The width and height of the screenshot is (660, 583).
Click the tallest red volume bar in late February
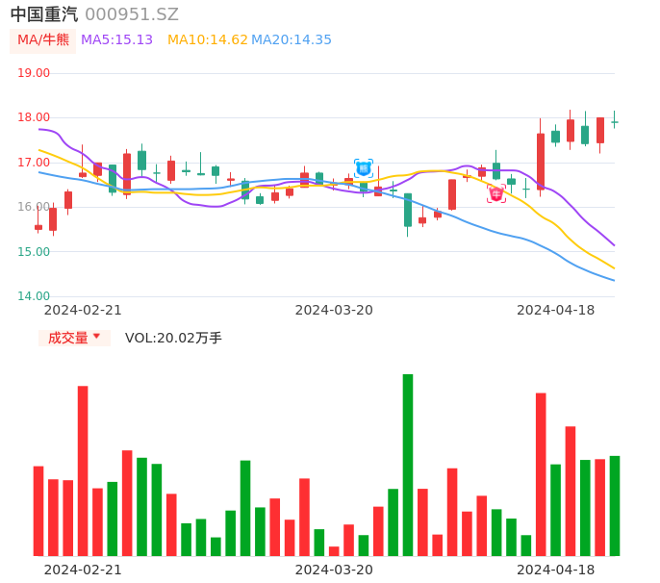[83, 470]
